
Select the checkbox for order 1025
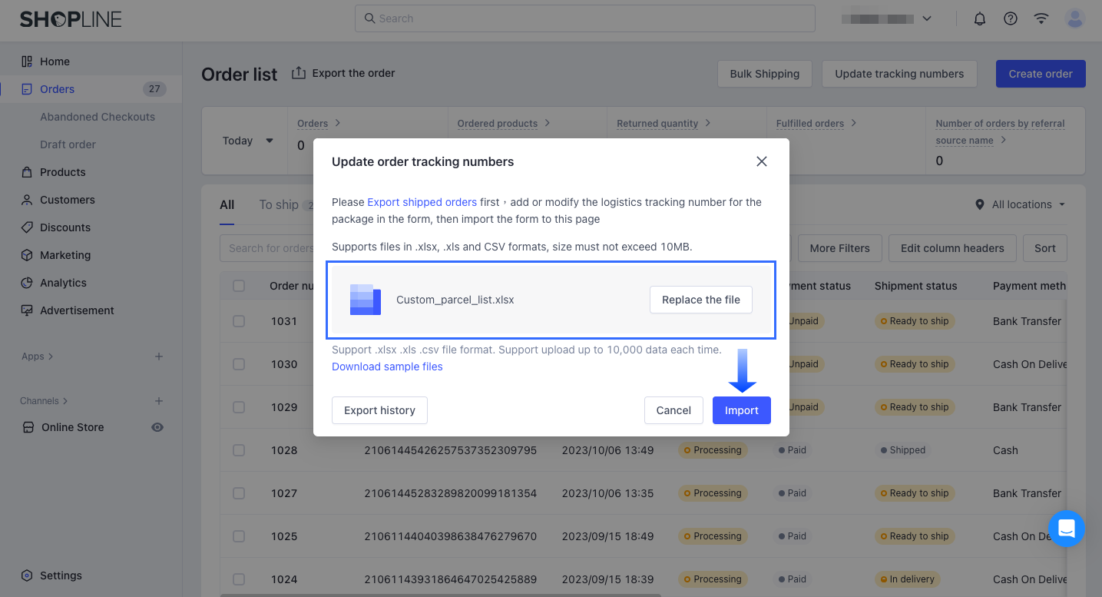pyautogui.click(x=239, y=536)
